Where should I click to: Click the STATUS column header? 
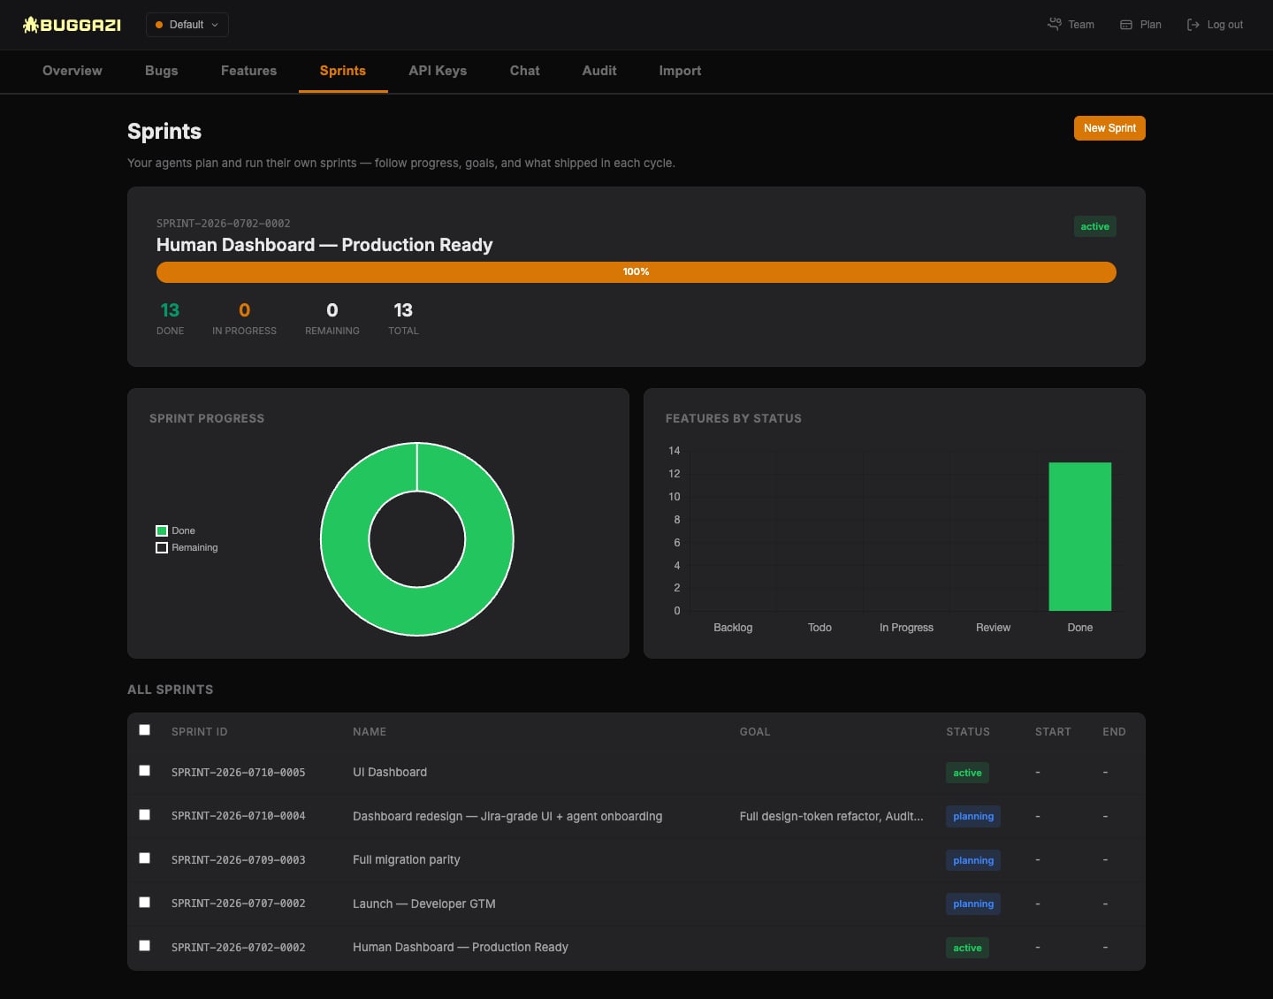click(968, 732)
